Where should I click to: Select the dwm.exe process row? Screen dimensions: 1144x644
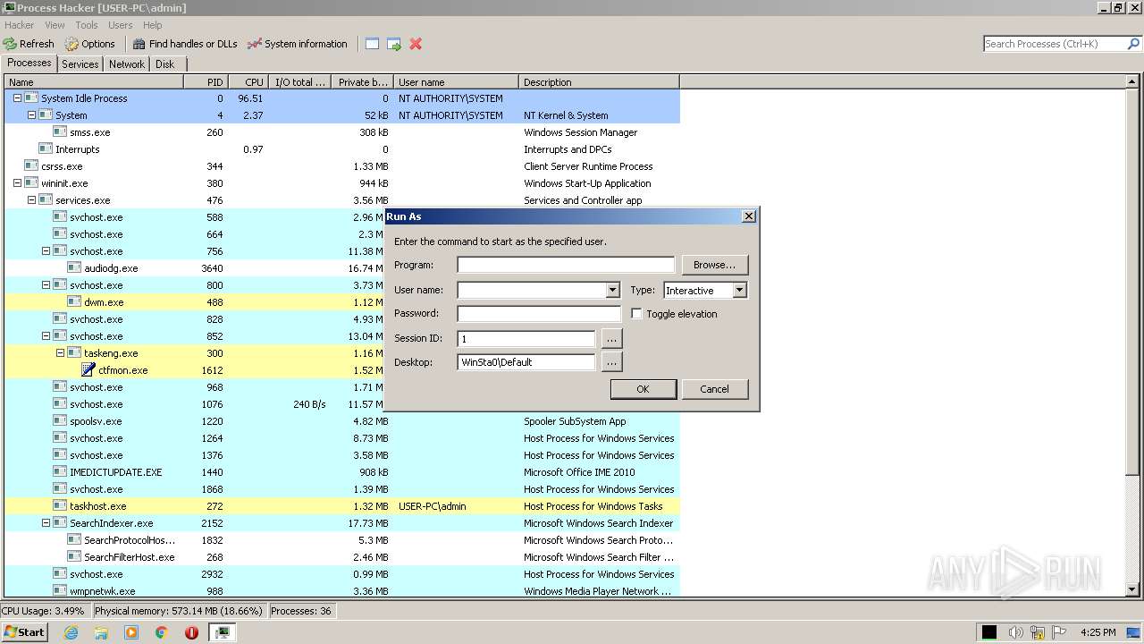click(x=341, y=301)
